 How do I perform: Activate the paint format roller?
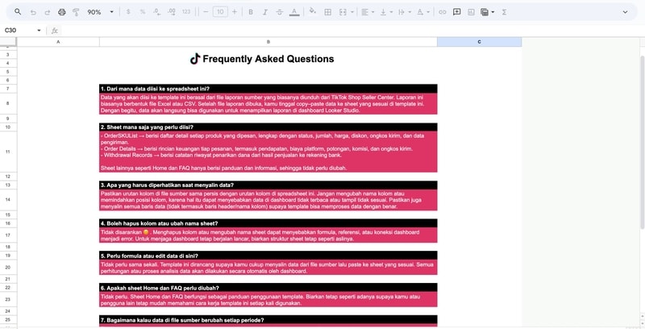pos(76,12)
